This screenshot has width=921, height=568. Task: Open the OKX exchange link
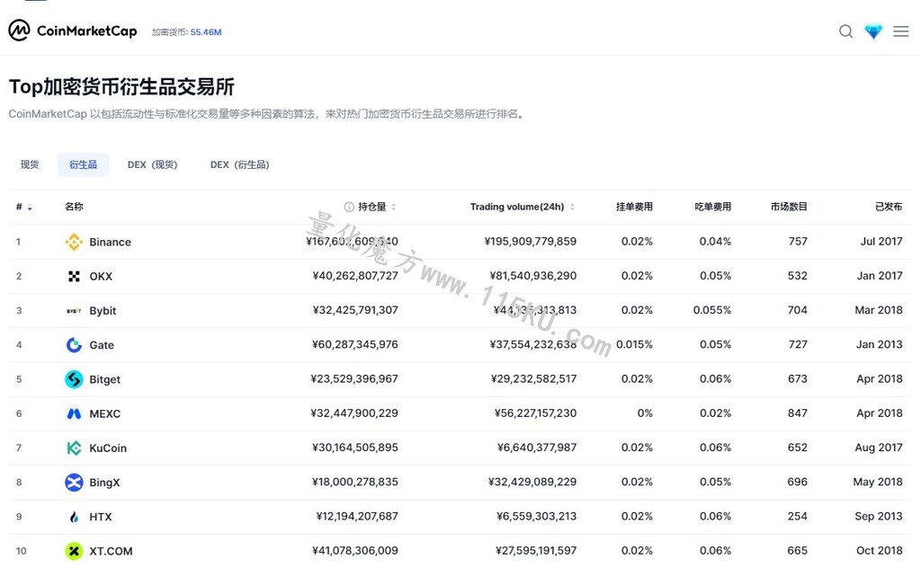click(x=101, y=277)
